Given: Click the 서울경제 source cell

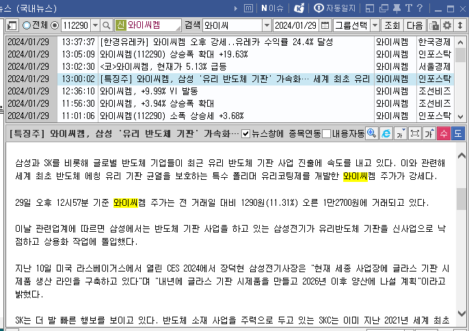Looking at the screenshot, I should click(x=435, y=66).
